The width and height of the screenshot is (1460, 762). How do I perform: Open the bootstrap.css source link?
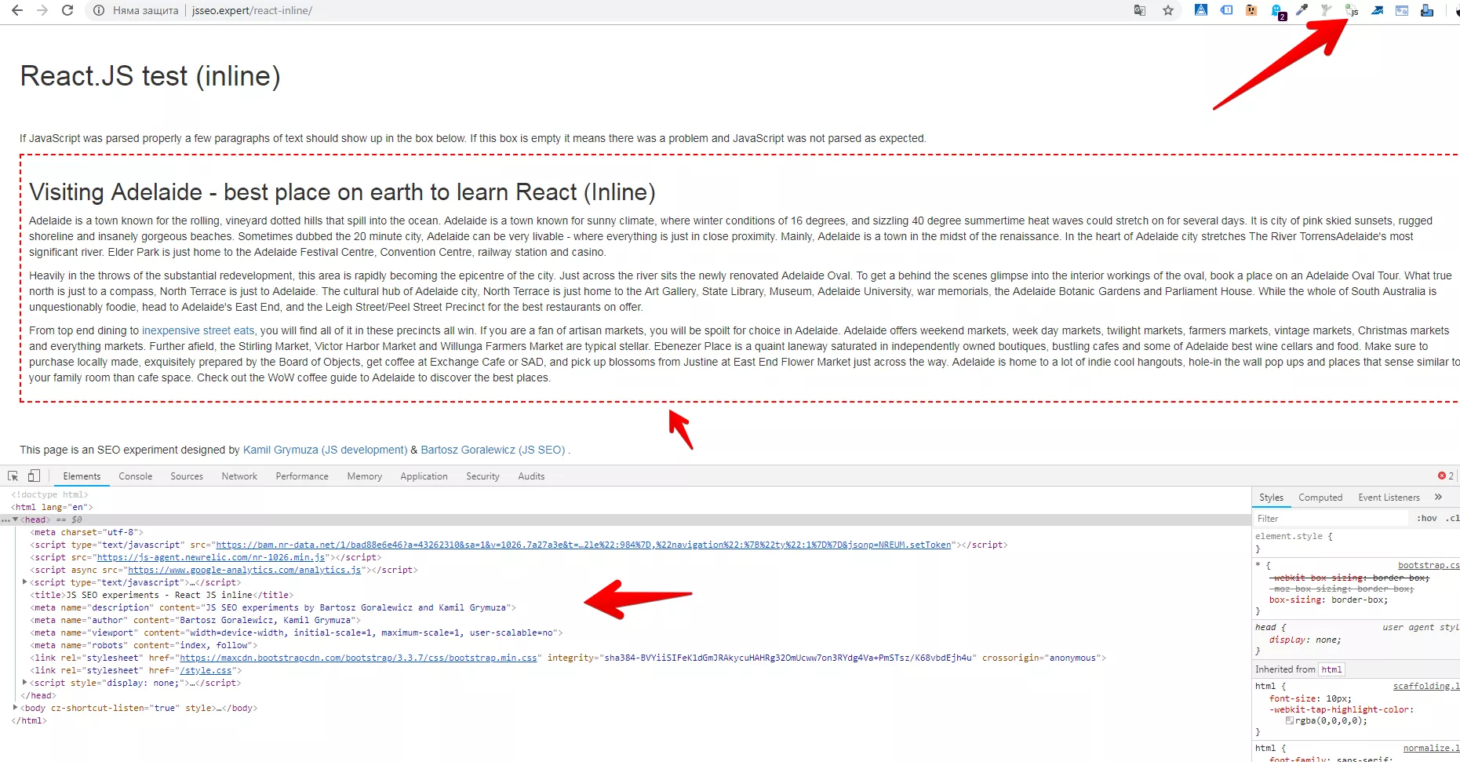click(1428, 565)
